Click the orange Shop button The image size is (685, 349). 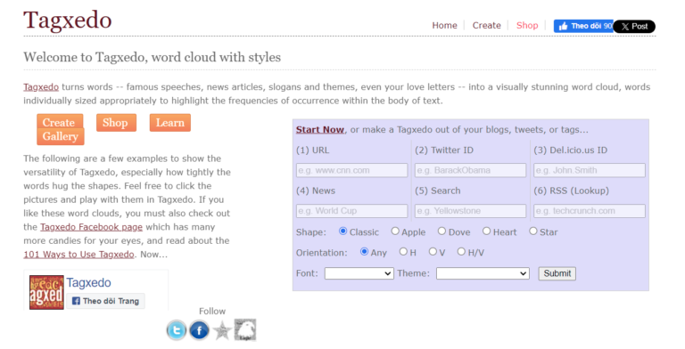(116, 123)
